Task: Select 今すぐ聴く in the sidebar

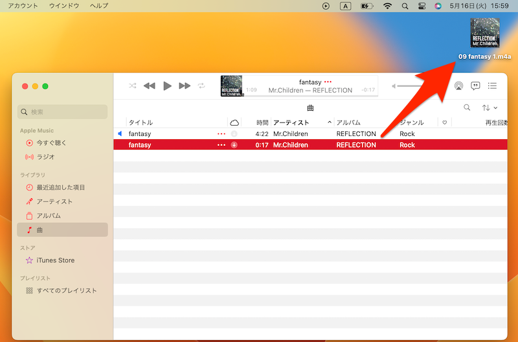Action: [51, 142]
